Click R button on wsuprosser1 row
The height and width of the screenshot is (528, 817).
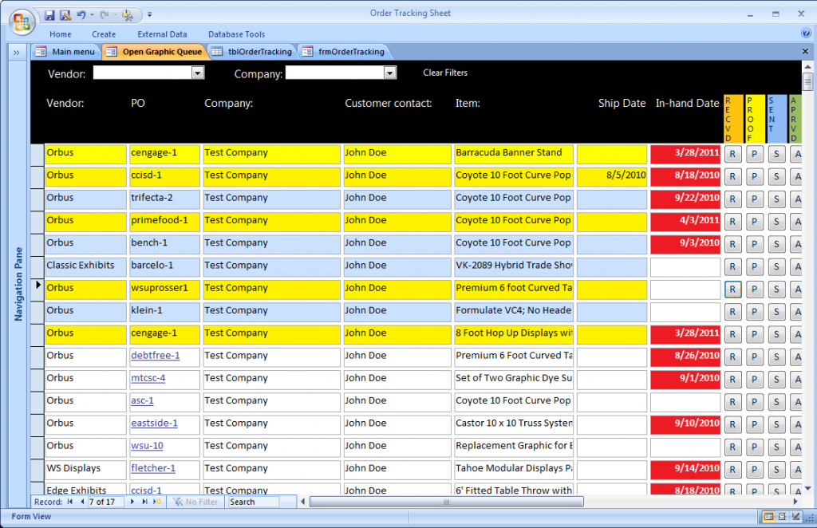coord(732,289)
